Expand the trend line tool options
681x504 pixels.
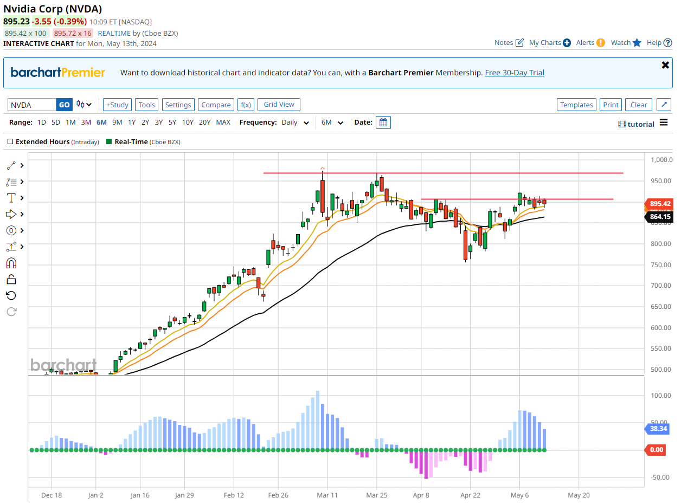click(x=22, y=165)
